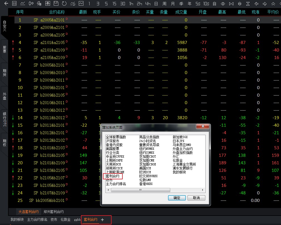The image size is (281, 225).
Task: Click right arrow of dialog horizontal scrollbar
Action: point(203,190)
